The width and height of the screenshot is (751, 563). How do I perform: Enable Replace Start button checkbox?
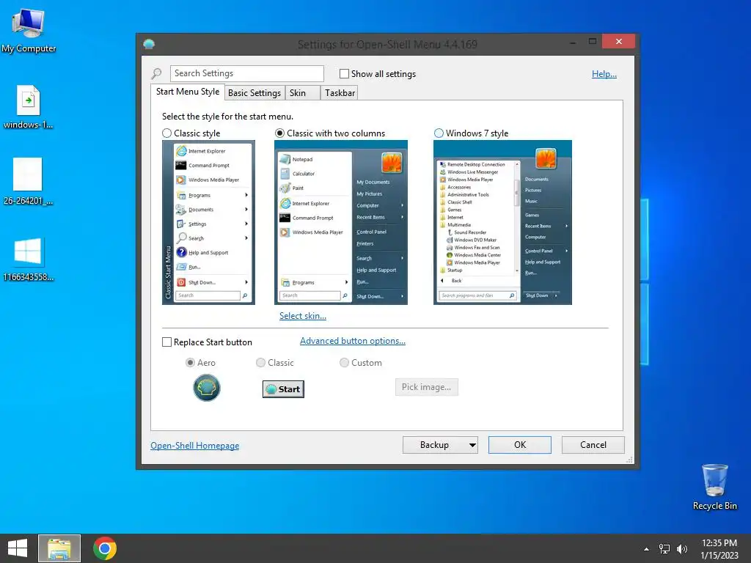166,342
